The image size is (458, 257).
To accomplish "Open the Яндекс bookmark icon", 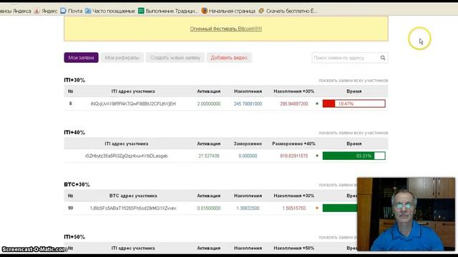I will (x=36, y=11).
